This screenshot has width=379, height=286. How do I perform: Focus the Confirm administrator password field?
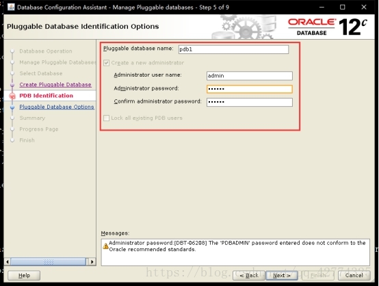pyautogui.click(x=250, y=102)
